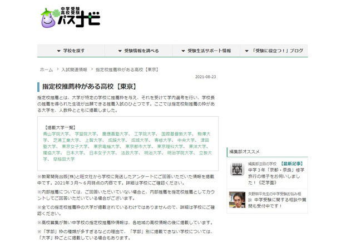Click note starting ※内部推薦については
This screenshot has width=356, height=243.
tap(126, 195)
